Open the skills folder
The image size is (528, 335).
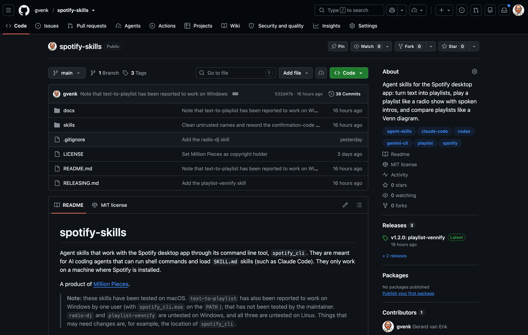tap(69, 125)
